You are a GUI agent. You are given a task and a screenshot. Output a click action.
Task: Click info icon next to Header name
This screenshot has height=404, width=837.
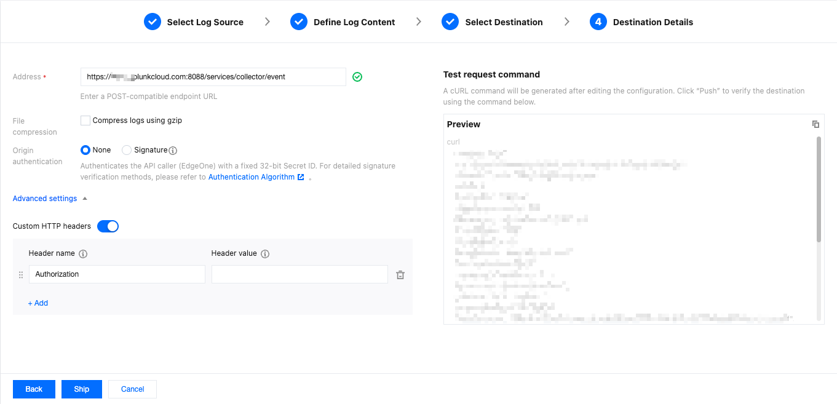(83, 254)
